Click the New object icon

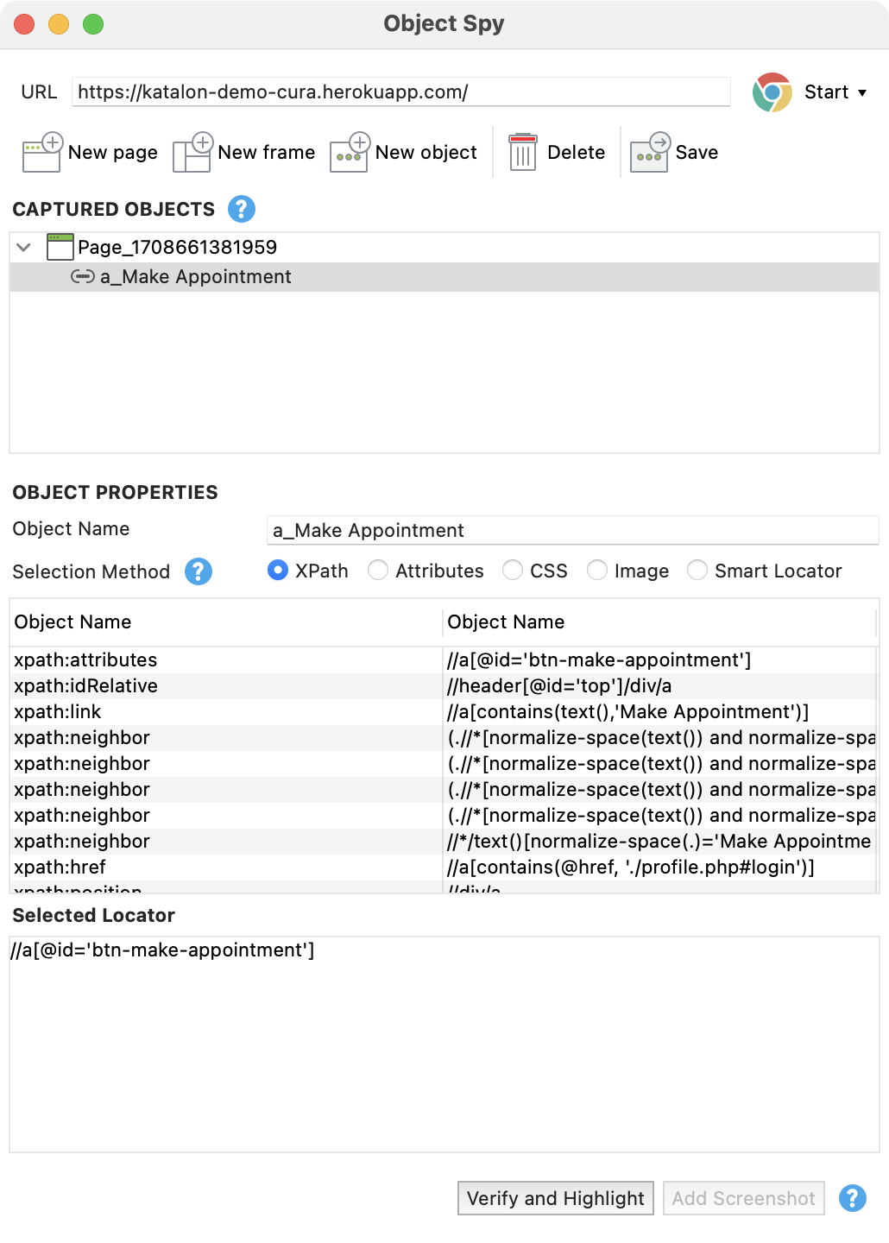(350, 153)
